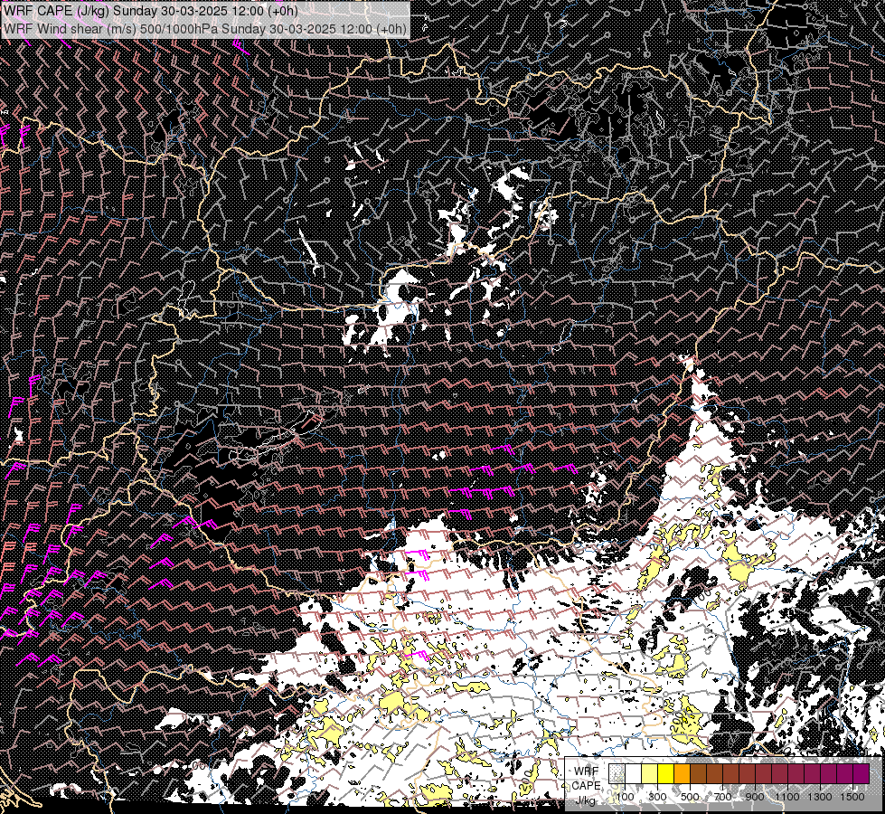Click the dotted below-100 CAPE legend swatch
The height and width of the screenshot is (814, 885).
[617, 773]
